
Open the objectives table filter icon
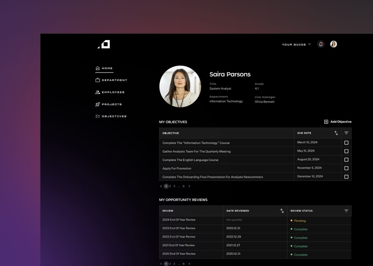pos(346,133)
